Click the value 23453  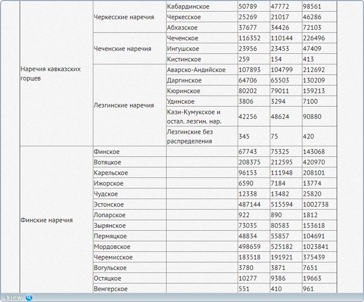(280, 49)
